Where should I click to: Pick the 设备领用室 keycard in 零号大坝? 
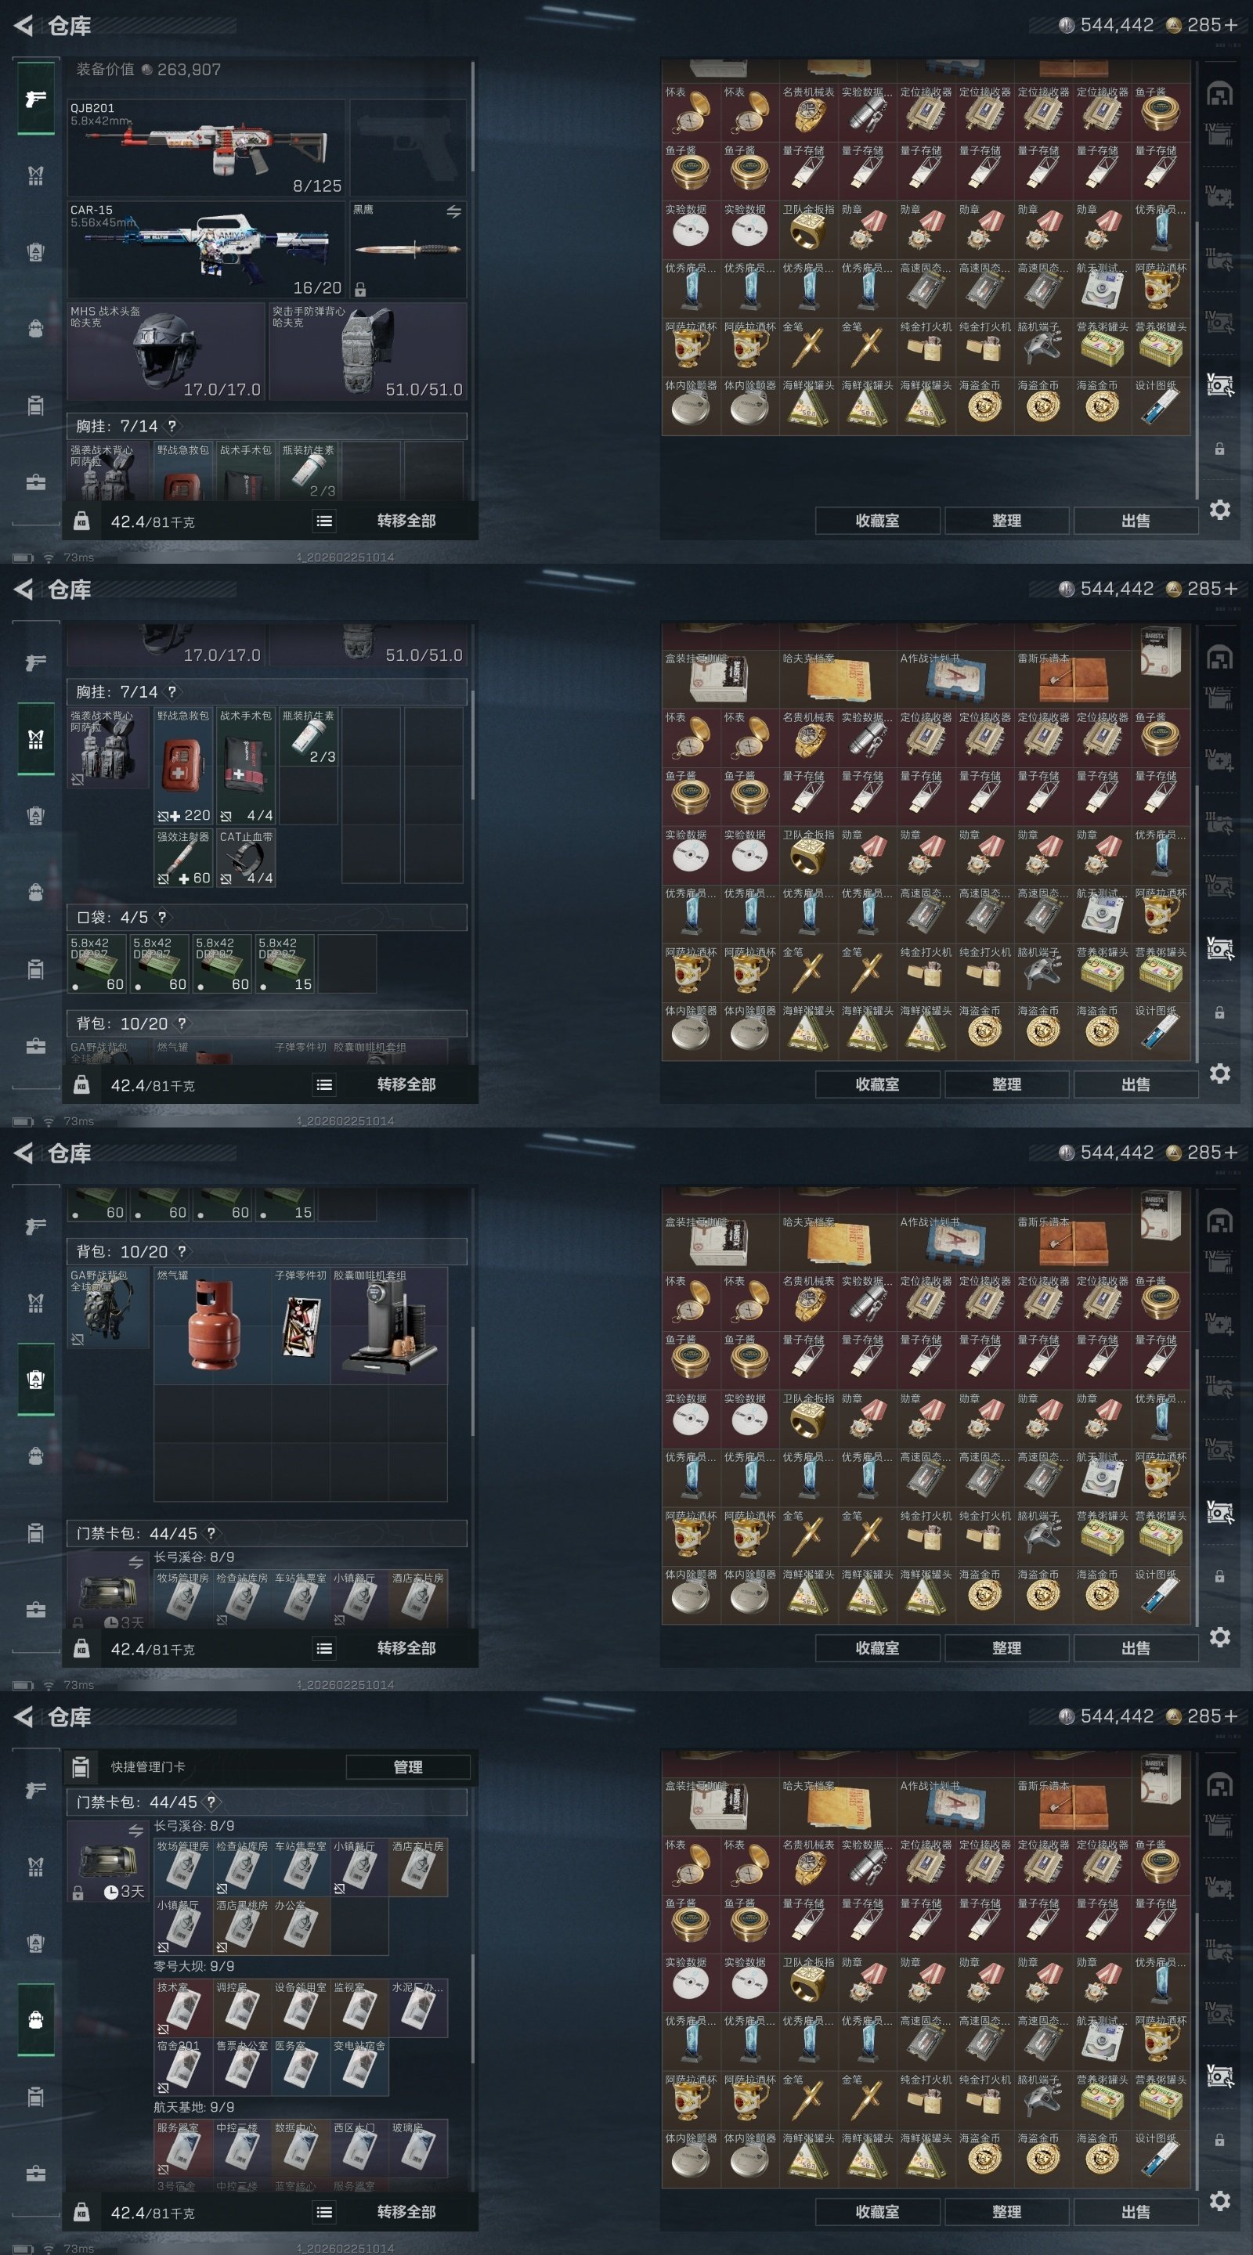(301, 2008)
